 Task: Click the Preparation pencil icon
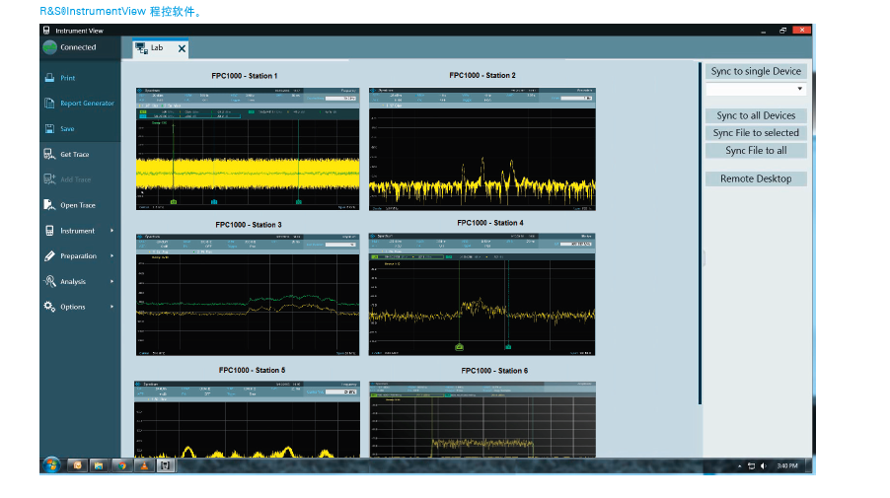click(50, 255)
